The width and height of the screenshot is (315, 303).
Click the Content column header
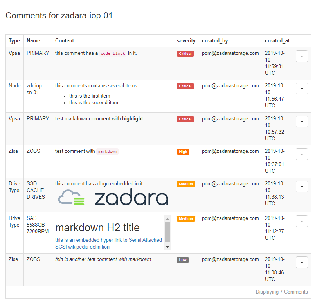(65, 41)
